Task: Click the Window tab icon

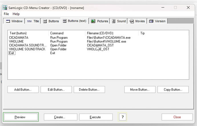Action: point(8,21)
